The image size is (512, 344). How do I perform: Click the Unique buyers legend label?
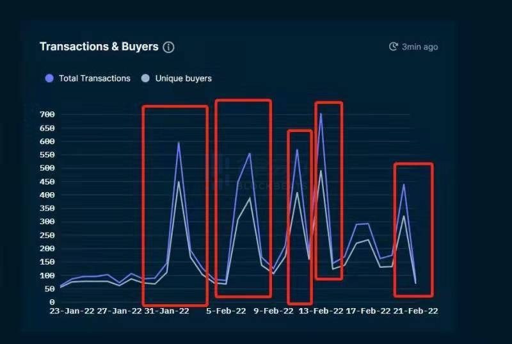(184, 78)
